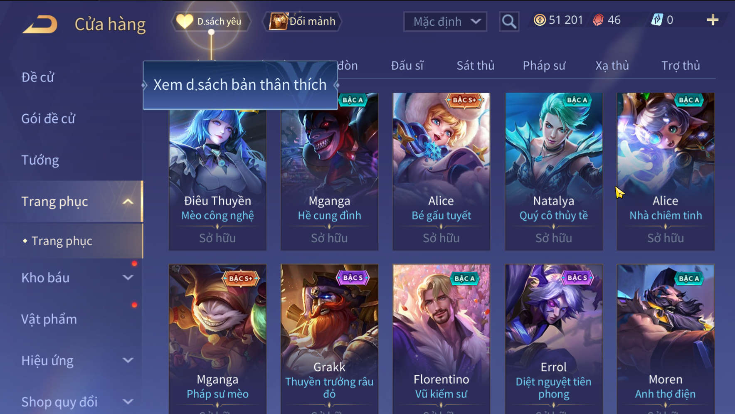Viewport: 735px width, 414px height.
Task: Expand the Shop quy đổi section
Action: tap(128, 402)
